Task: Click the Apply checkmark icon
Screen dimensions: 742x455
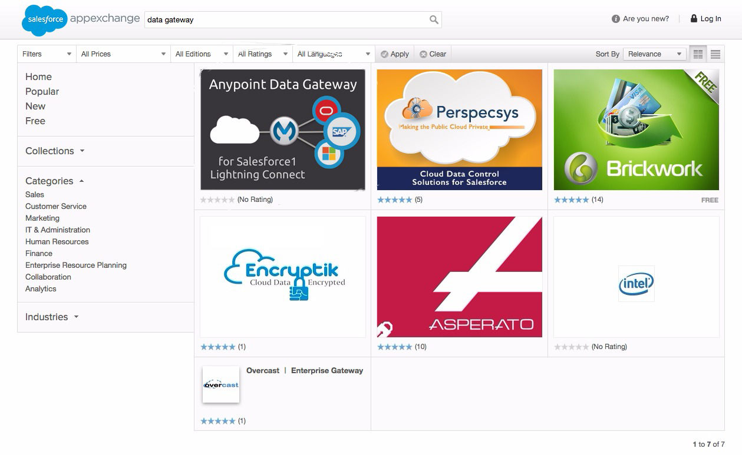Action: click(x=384, y=54)
